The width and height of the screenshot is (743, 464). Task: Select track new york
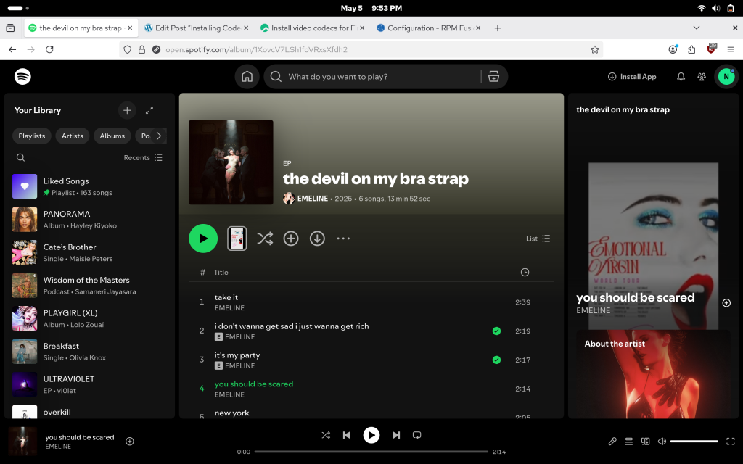371,413
